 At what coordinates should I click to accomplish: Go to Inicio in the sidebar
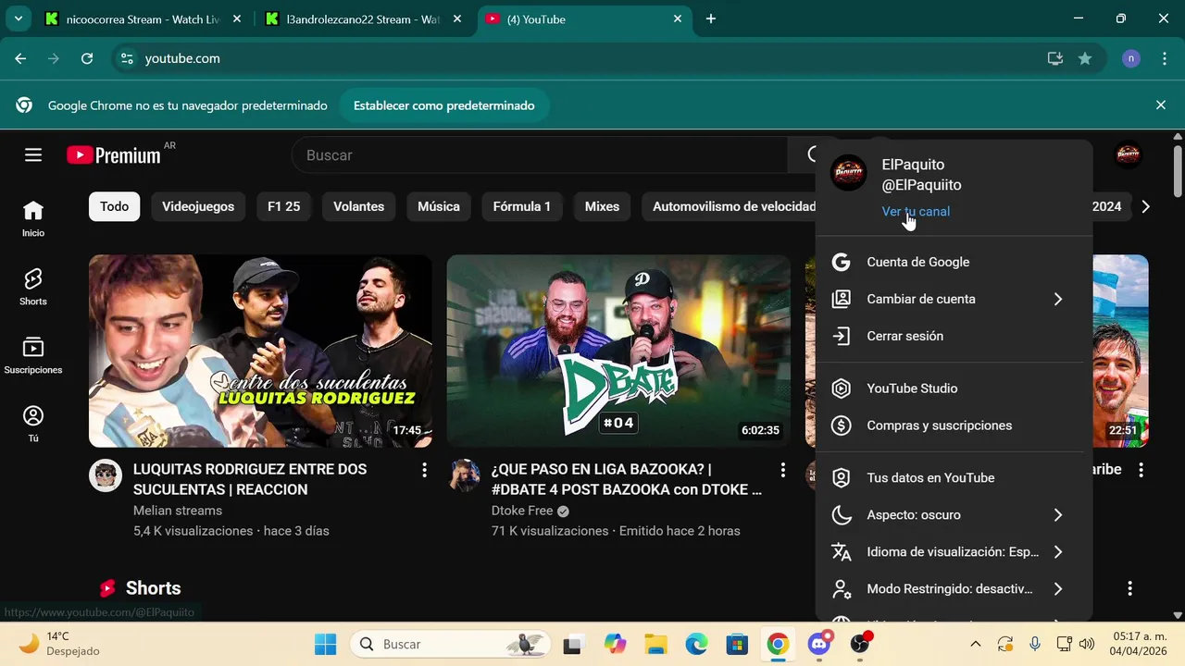[x=33, y=219]
